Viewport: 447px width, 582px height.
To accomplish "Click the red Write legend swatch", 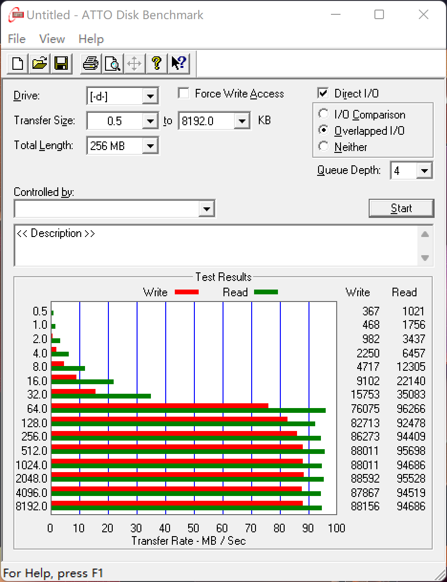I will (x=186, y=292).
